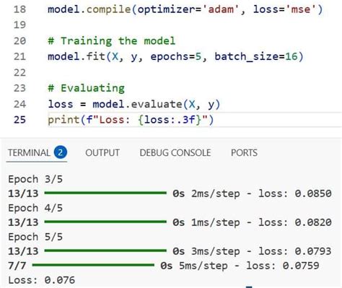This screenshot has width=342, height=288.
Task: Click the progress bar under Epoch 5/5
Action: pos(105,250)
